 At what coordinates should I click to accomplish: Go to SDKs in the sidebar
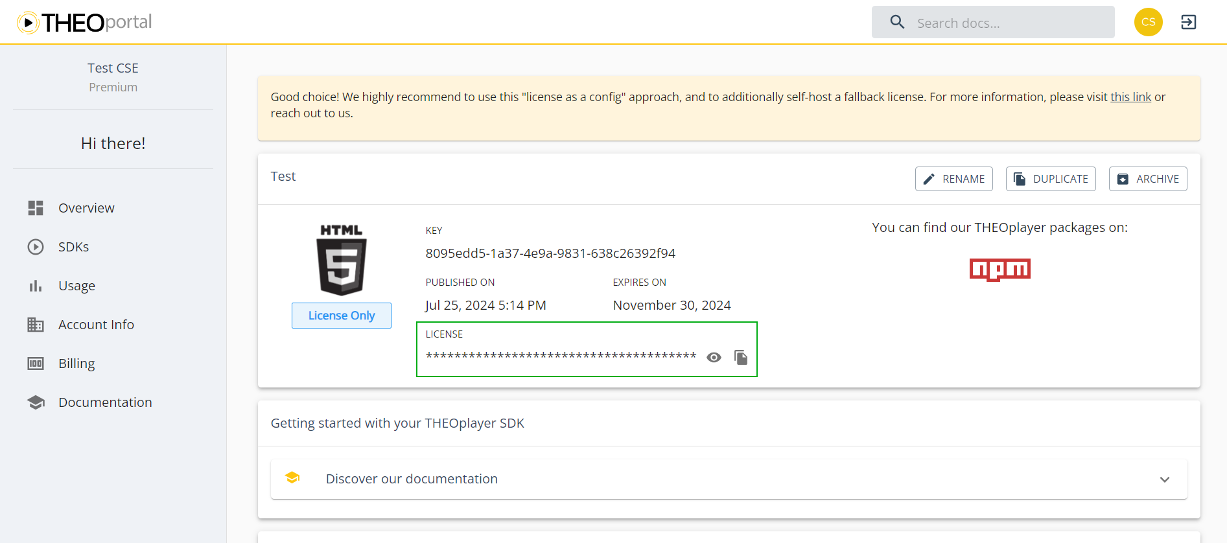point(73,247)
